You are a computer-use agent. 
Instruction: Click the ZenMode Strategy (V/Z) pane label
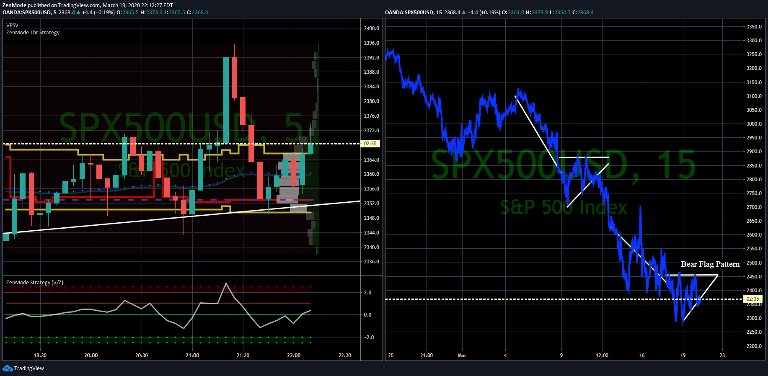pyautogui.click(x=35, y=283)
